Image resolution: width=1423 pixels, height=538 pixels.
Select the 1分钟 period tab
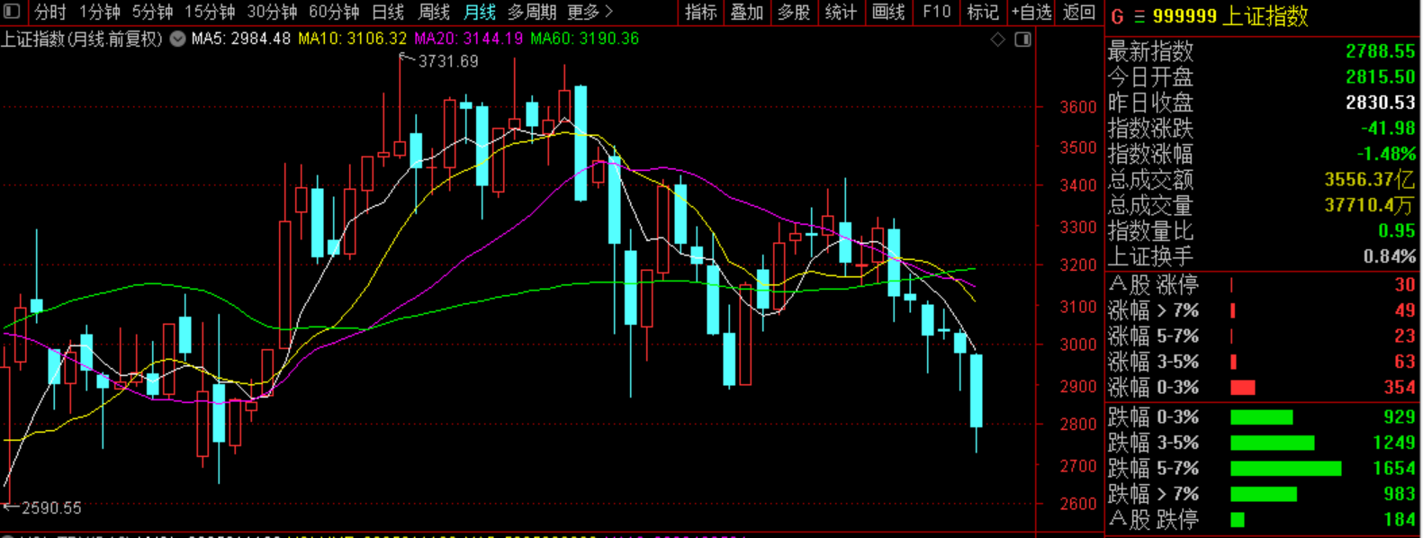[99, 12]
